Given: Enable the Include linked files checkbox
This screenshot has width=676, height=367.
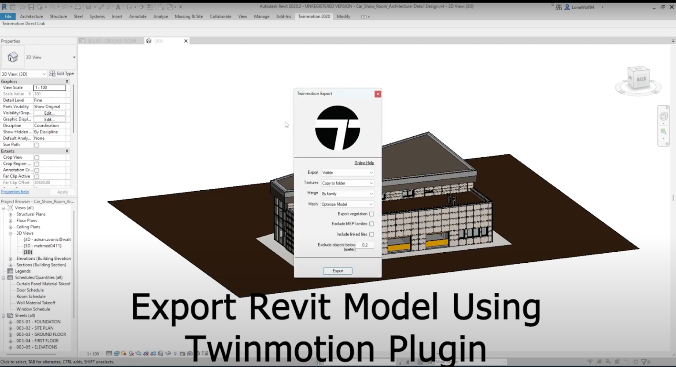Looking at the screenshot, I should coord(371,234).
